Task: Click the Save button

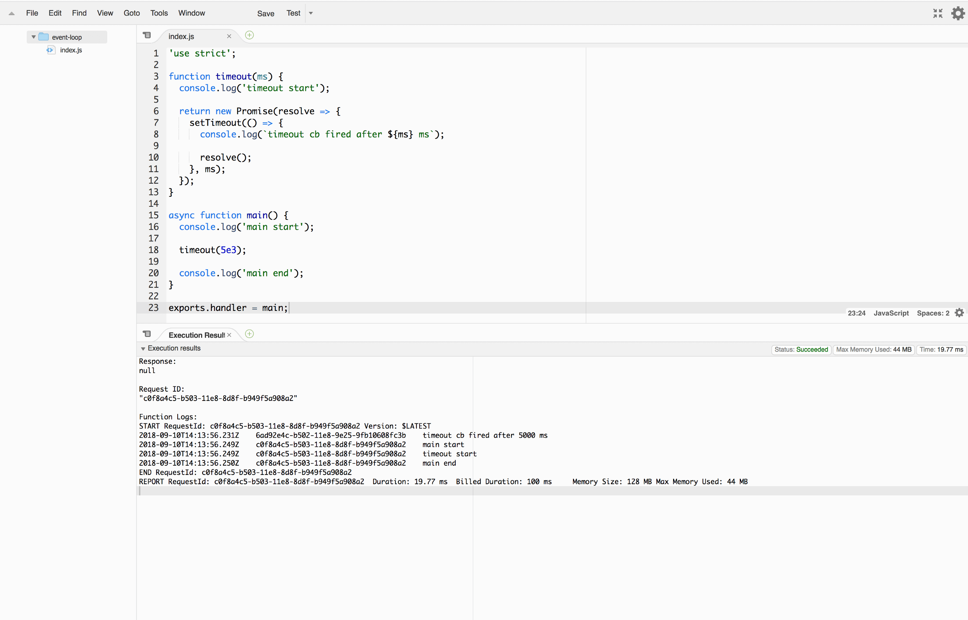Action: [x=265, y=14]
